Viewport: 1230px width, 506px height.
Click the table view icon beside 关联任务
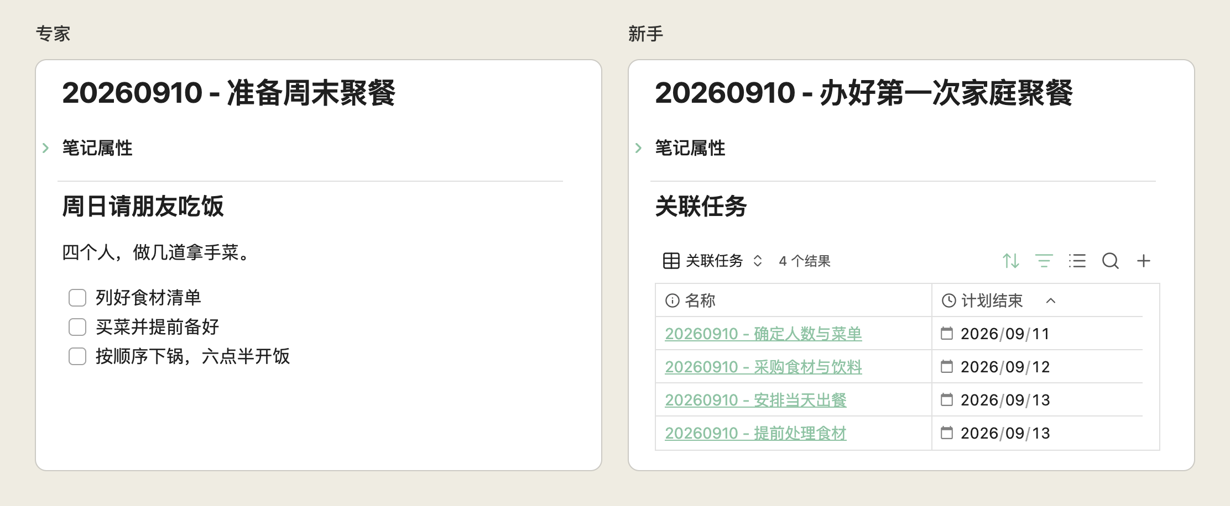[x=671, y=261]
